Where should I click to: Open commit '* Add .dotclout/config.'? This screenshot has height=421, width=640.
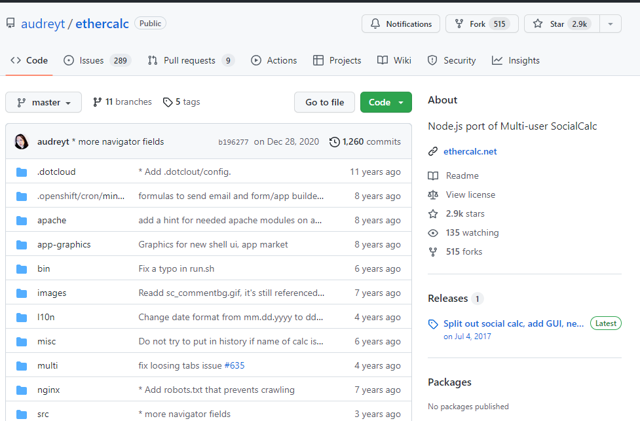pos(185,172)
